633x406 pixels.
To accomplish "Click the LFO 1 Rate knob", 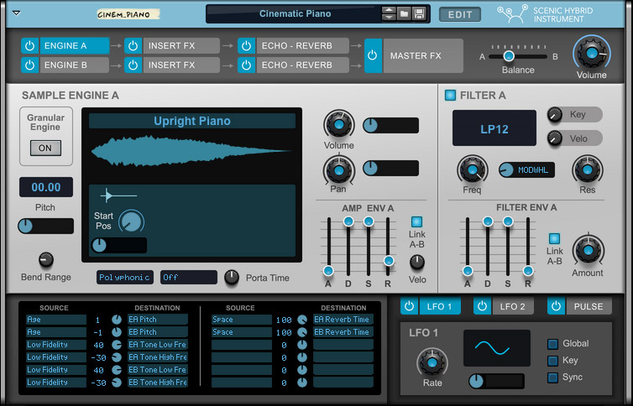I will tap(432, 363).
